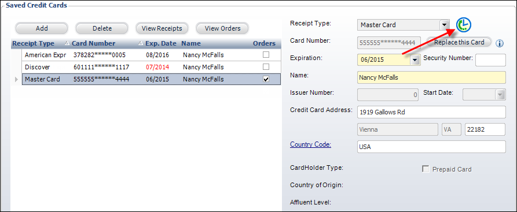Screen dimensions: 517x212
Task: Click the 06/2015 date in the card list
Action: tap(157, 79)
